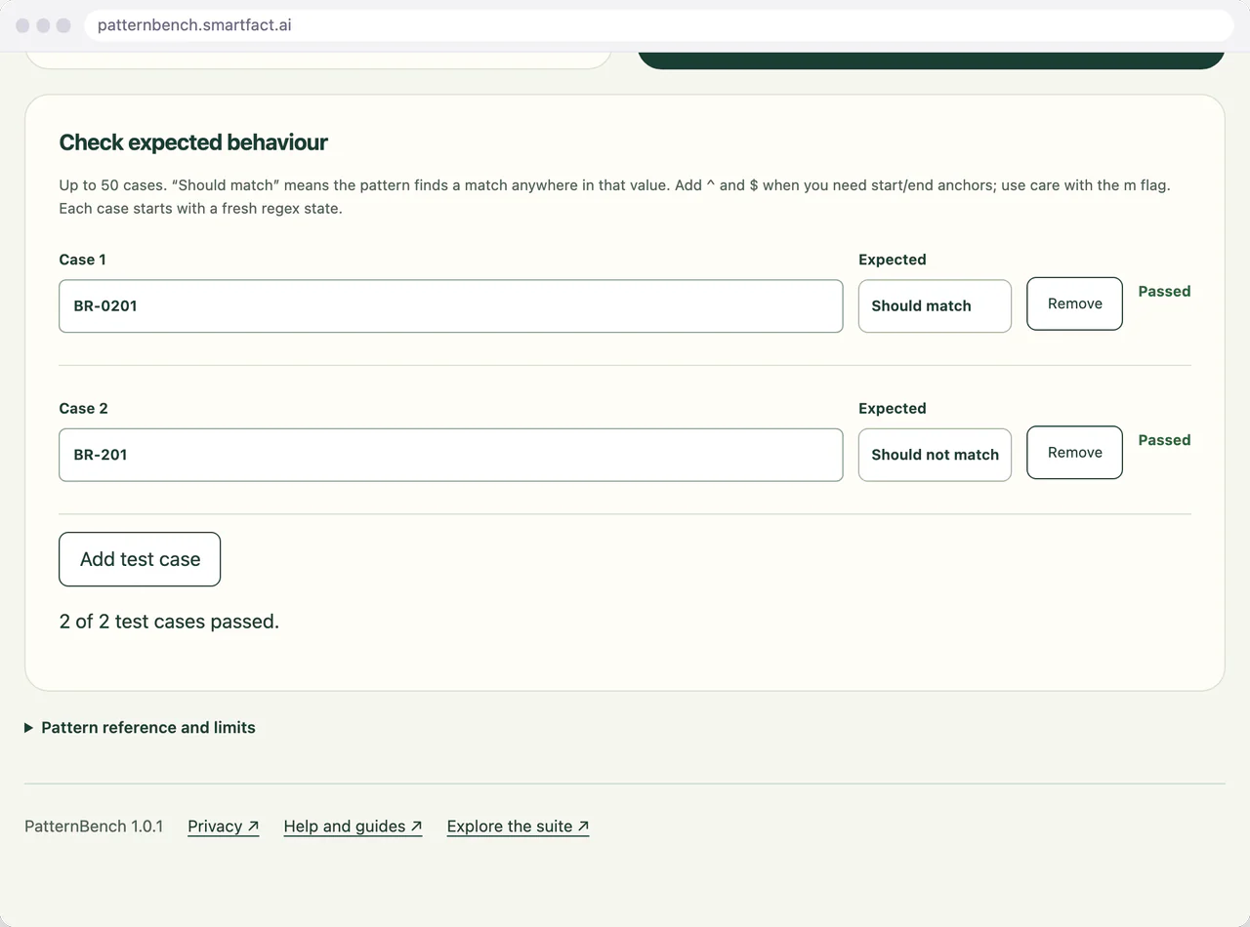Click the dark green button at top
The image size is (1250, 927).
(x=931, y=60)
